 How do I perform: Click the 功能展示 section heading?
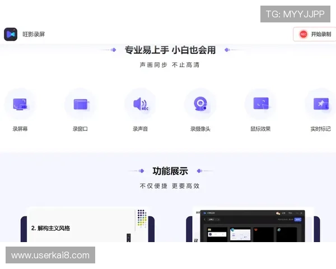click(x=170, y=171)
